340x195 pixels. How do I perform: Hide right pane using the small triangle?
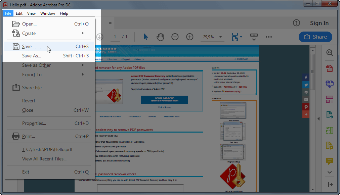point(318,118)
